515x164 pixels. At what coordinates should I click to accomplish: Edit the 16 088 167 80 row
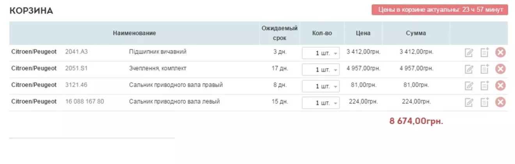click(469, 103)
